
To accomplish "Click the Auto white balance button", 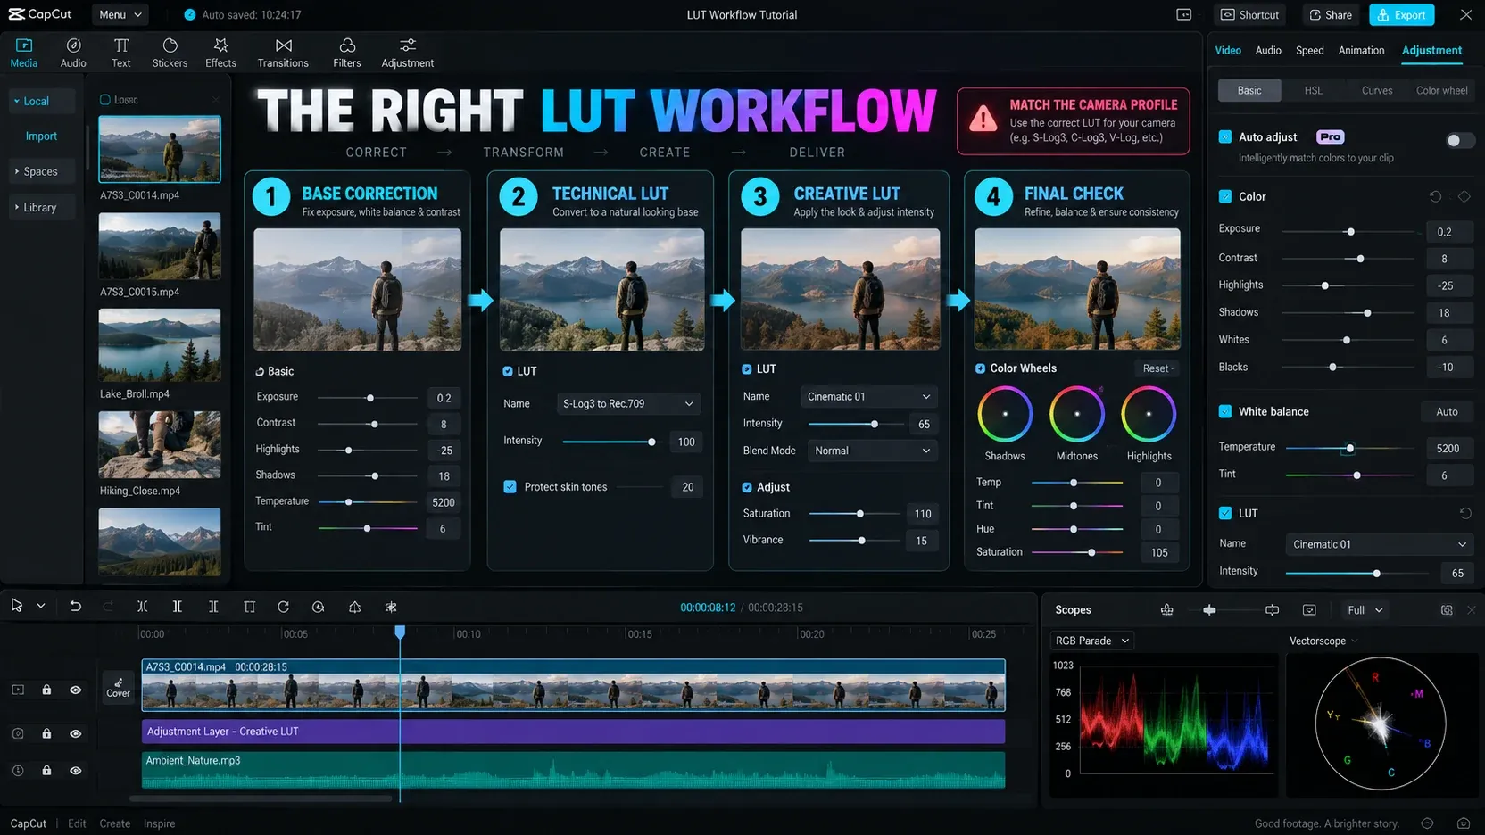I will pyautogui.click(x=1447, y=411).
